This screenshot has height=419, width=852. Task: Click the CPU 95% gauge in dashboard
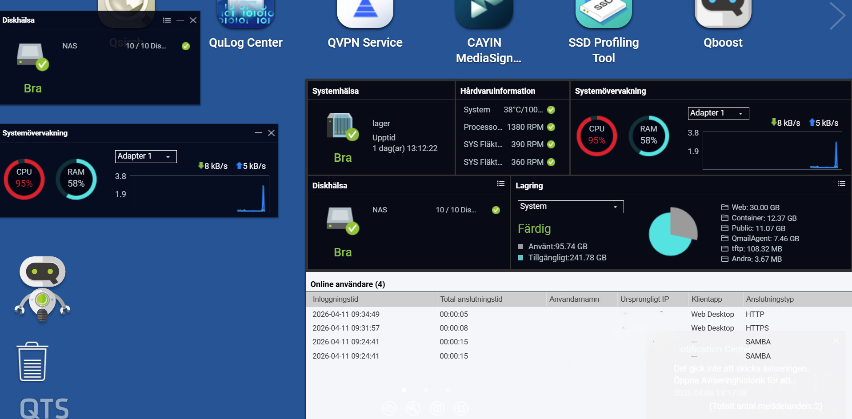click(x=596, y=136)
